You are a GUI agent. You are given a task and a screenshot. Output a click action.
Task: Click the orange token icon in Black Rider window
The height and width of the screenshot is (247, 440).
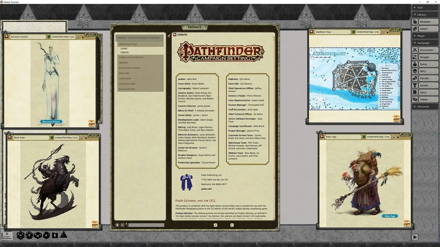[x=95, y=224]
